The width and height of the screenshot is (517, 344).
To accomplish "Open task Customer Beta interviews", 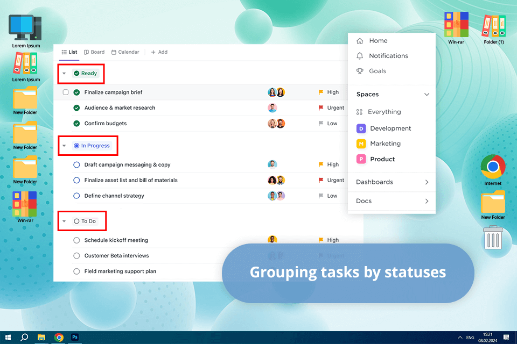I will 116,256.
